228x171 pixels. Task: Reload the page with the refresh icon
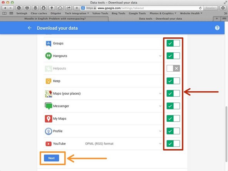tap(200, 8)
